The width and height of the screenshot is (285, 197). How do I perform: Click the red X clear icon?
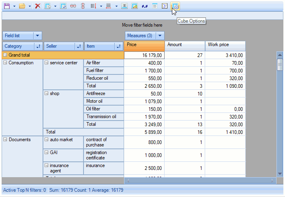(38, 6)
